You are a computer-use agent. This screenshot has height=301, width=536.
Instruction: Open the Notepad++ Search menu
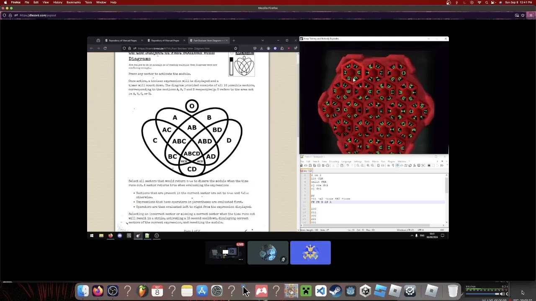tap(317, 161)
